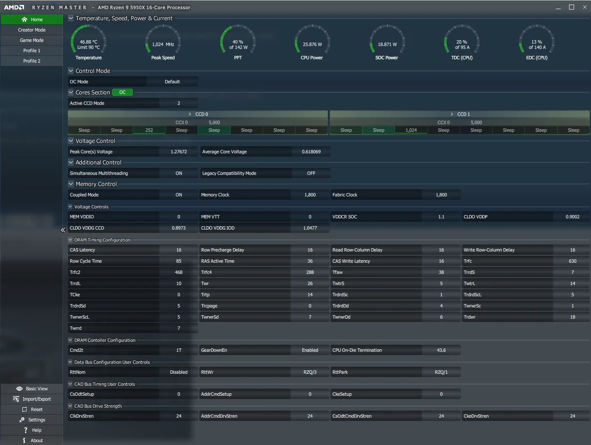Click the Peak Core(s) Voltage value
Image resolution: width=591 pixels, height=445 pixels.
coord(179,152)
